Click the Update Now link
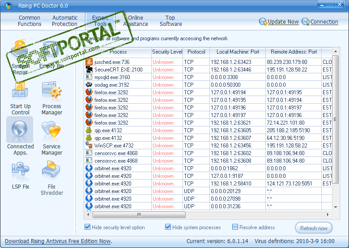349x248 pixels. pos(283,22)
